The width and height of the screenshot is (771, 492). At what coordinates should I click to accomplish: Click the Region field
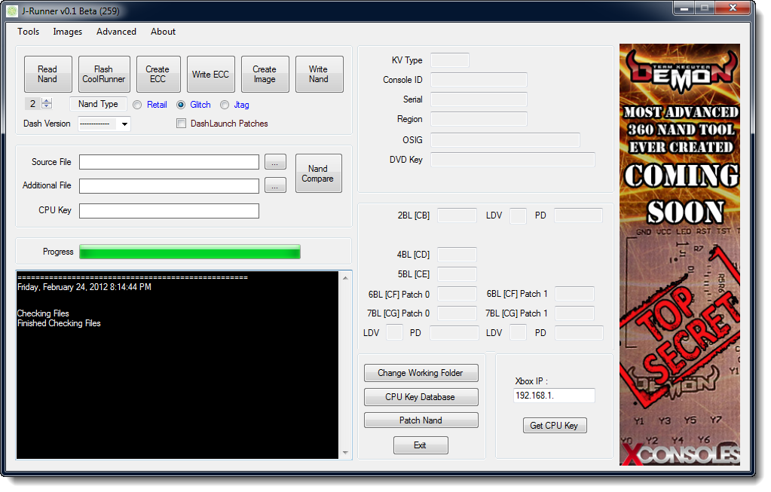click(479, 120)
